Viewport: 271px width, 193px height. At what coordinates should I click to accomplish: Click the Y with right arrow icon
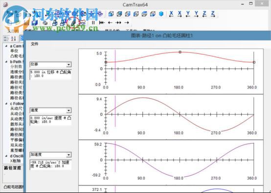click(x=196, y=14)
